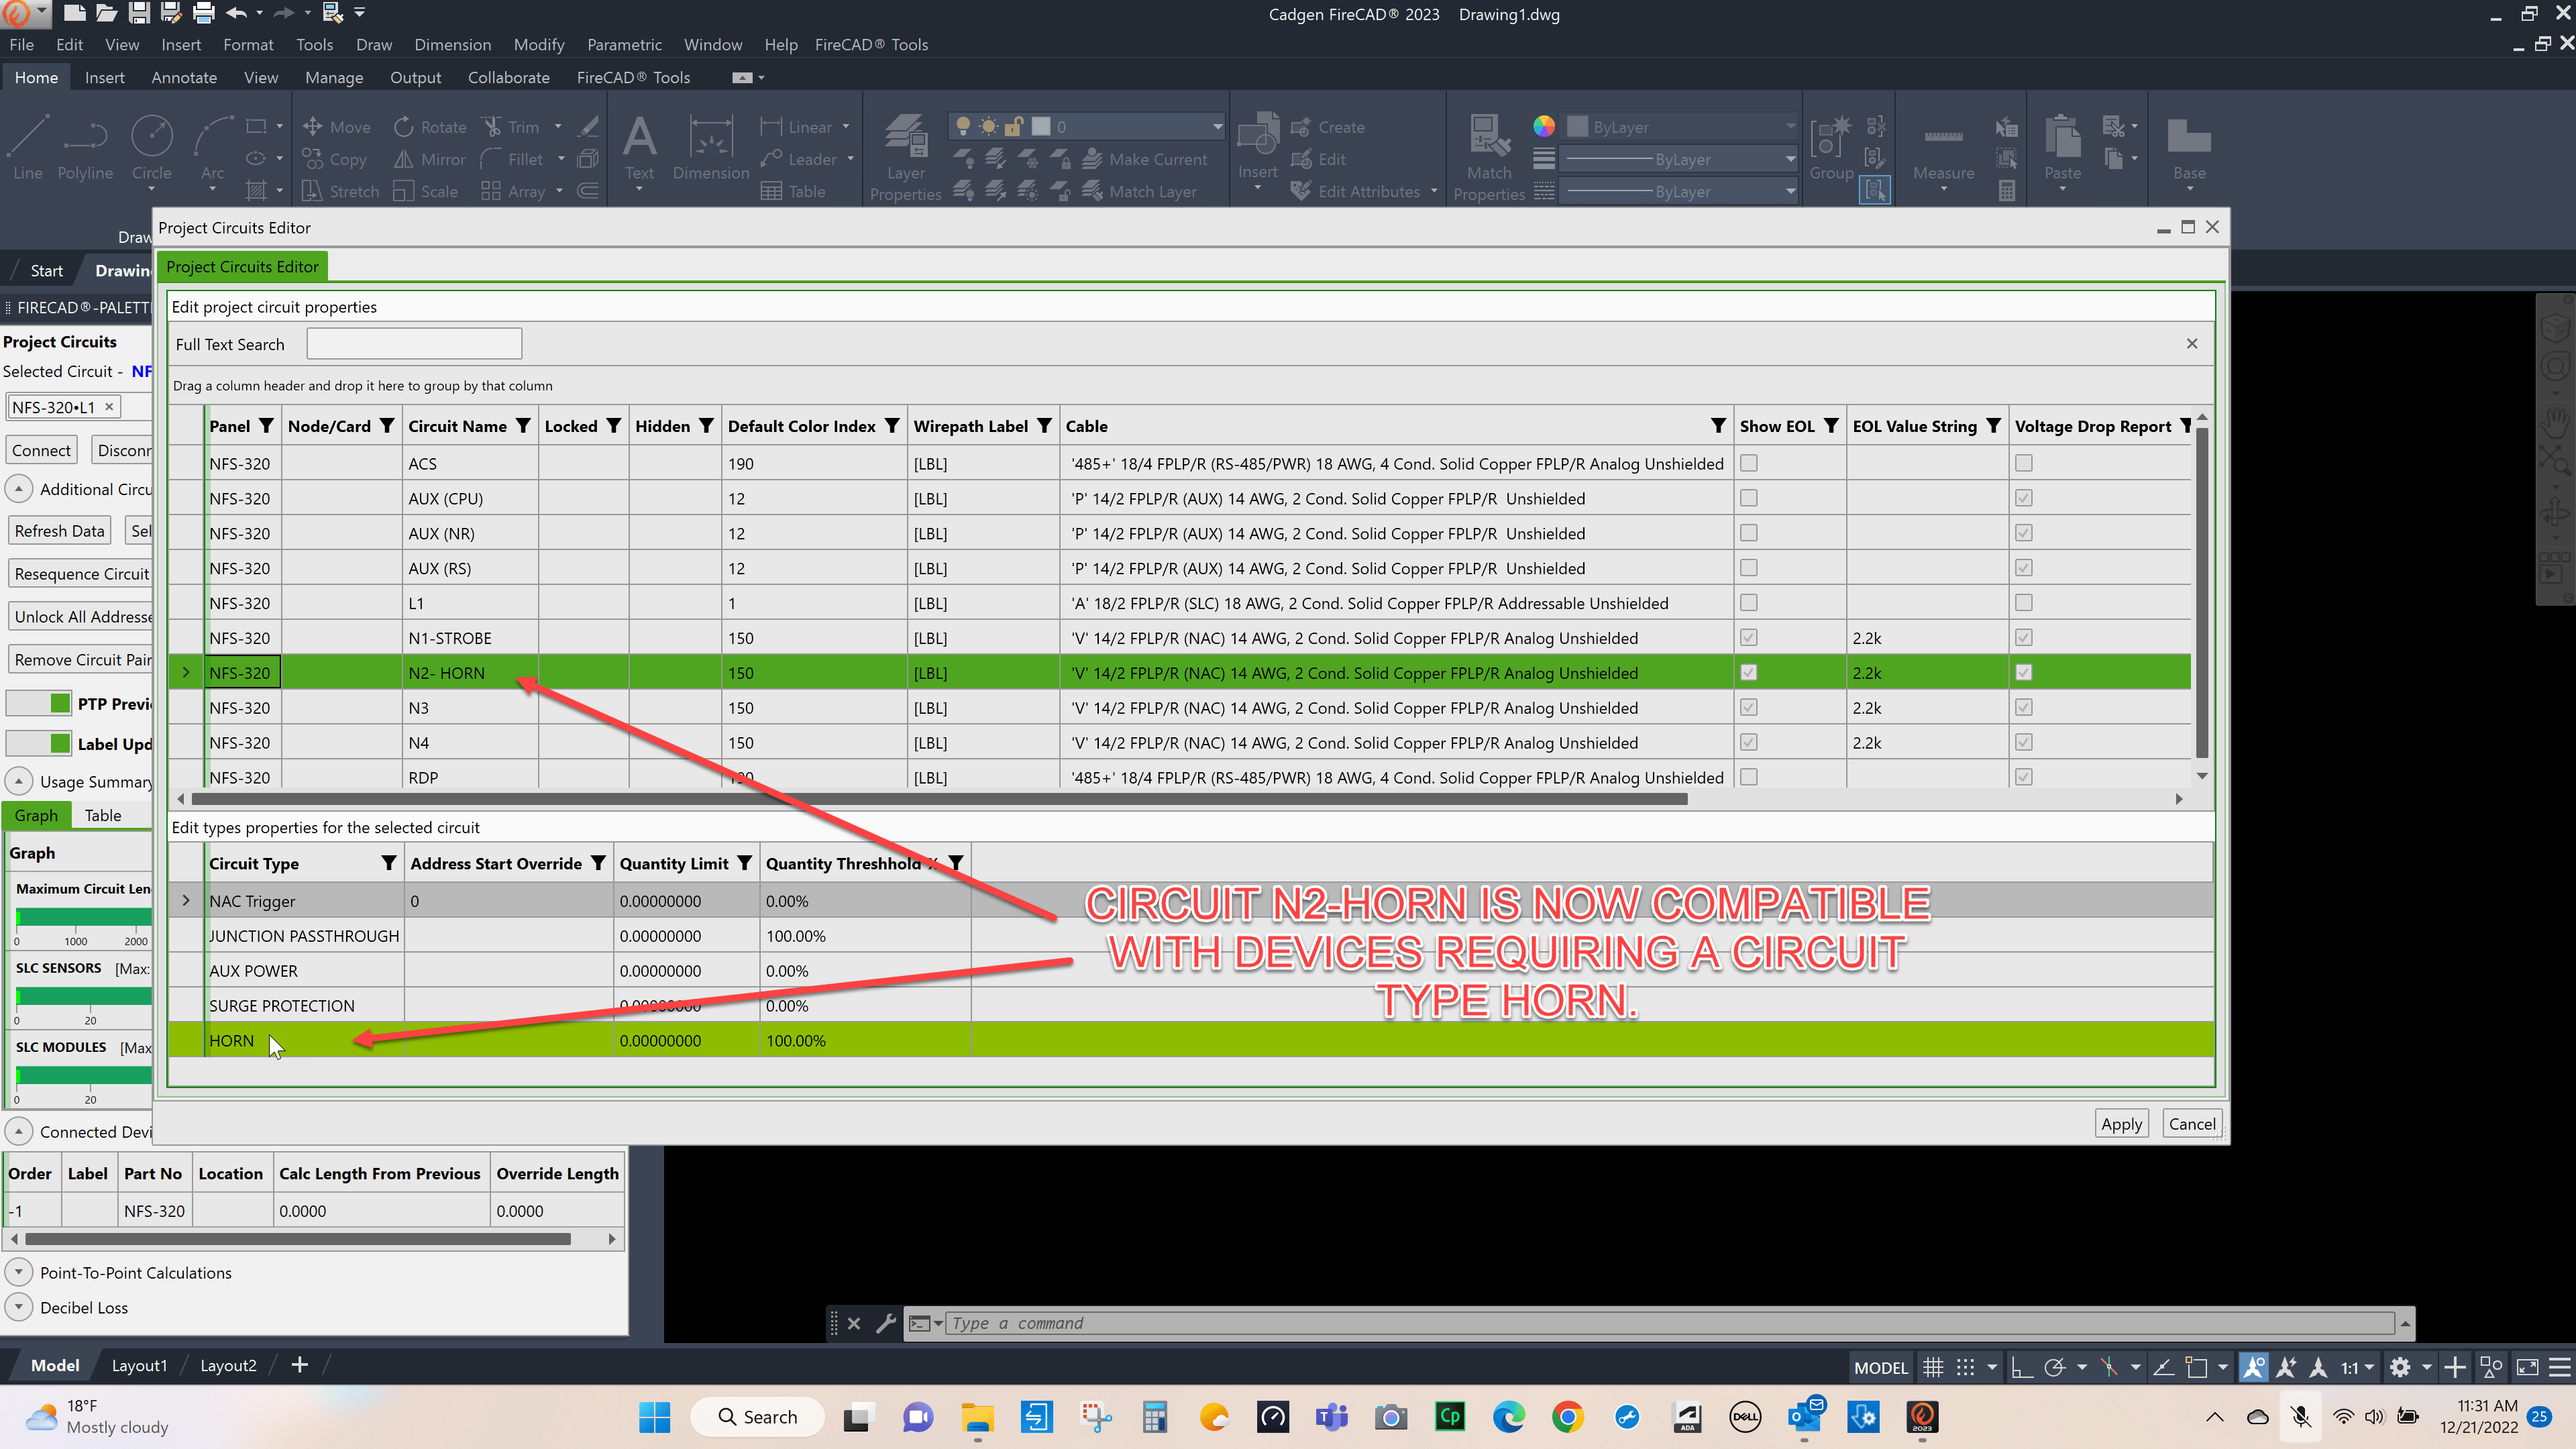Uncheck Voltage Drop Report for N1-STROBE
Image resolution: width=2576 pixels, height=1449 pixels.
pos(2023,638)
